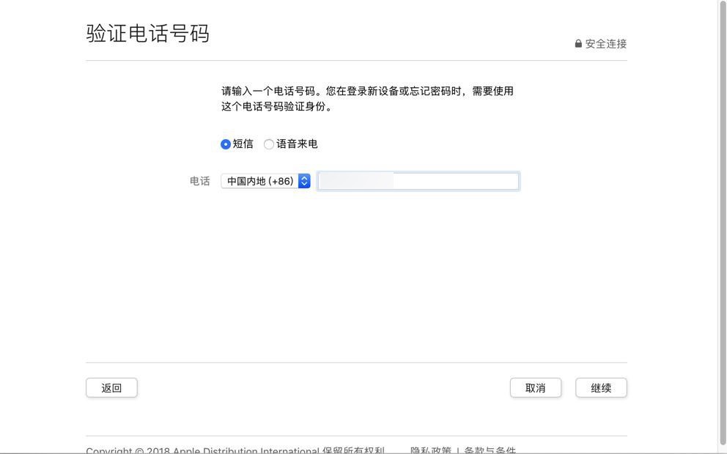727x454 pixels.
Task: Click the 安全连接 text label
Action: [606, 44]
